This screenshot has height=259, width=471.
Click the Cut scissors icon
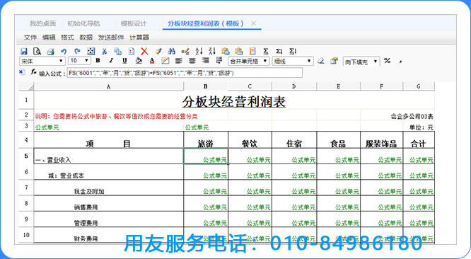tap(104, 52)
